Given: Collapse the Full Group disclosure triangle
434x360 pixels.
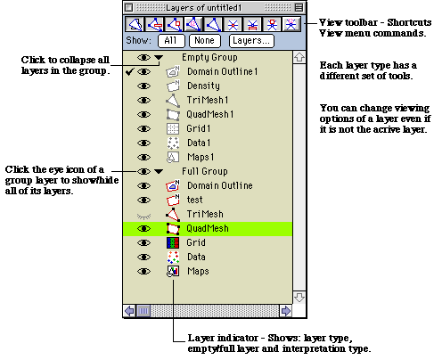Looking at the screenshot, I should pos(159,171).
